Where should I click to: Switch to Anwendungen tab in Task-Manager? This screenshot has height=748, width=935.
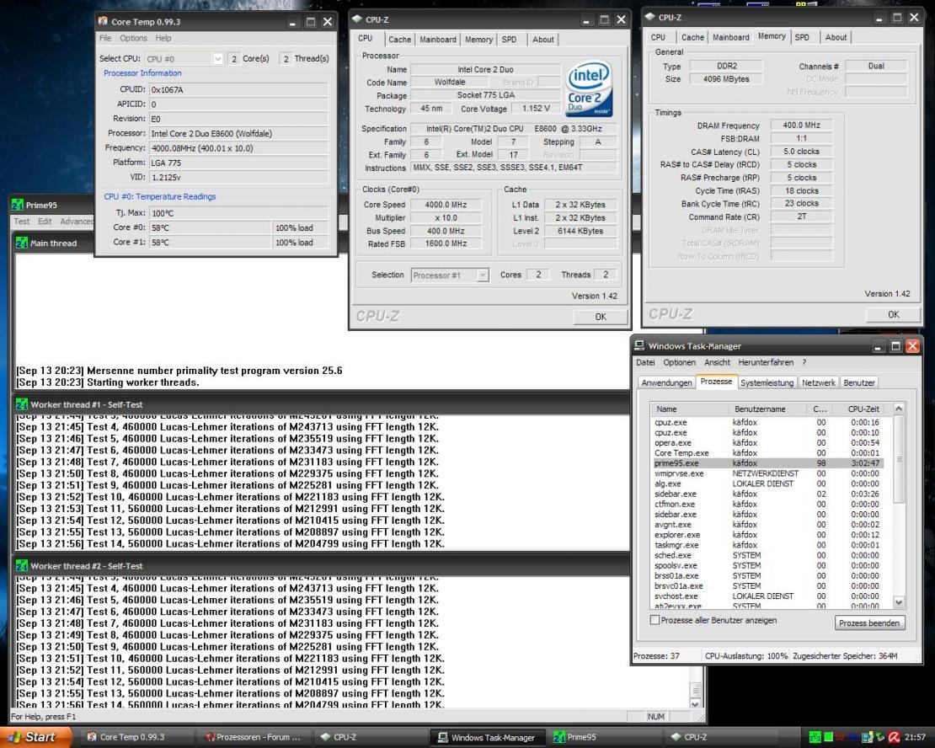point(666,382)
